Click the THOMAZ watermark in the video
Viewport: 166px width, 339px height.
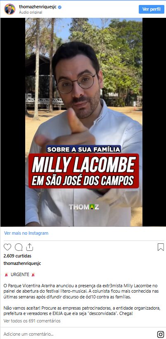coord(84,207)
